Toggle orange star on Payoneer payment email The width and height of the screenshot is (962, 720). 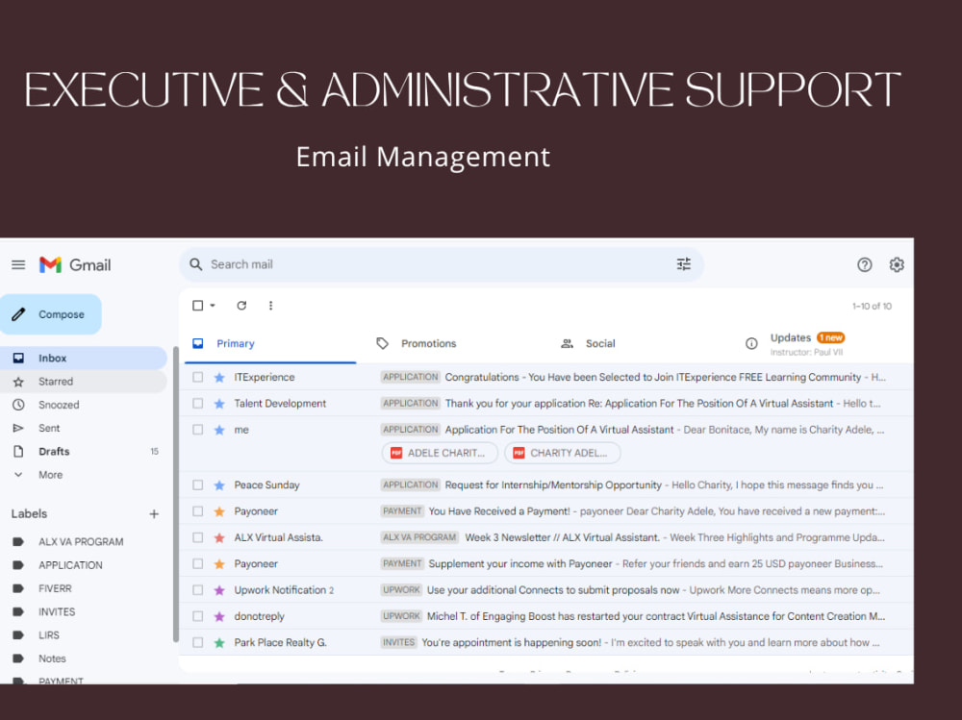219,511
